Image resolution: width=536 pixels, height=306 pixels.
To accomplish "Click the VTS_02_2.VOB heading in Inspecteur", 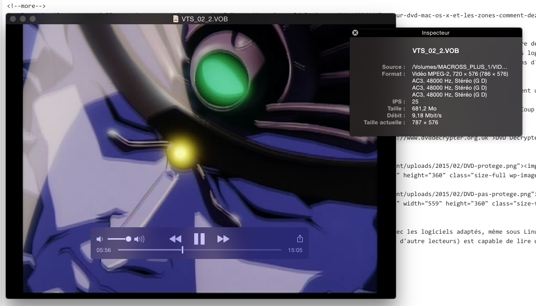I will coord(435,51).
